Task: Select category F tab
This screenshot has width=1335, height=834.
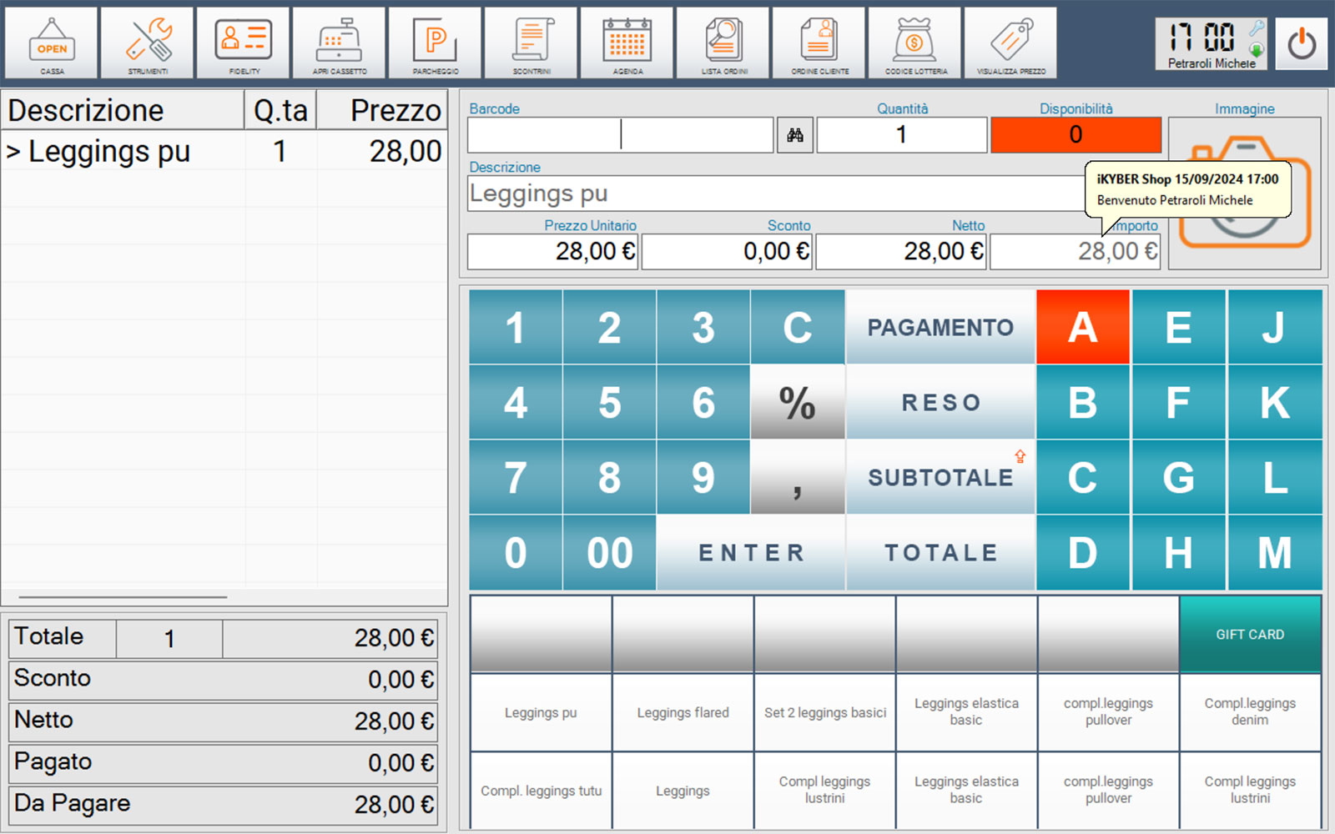Action: 1178,402
